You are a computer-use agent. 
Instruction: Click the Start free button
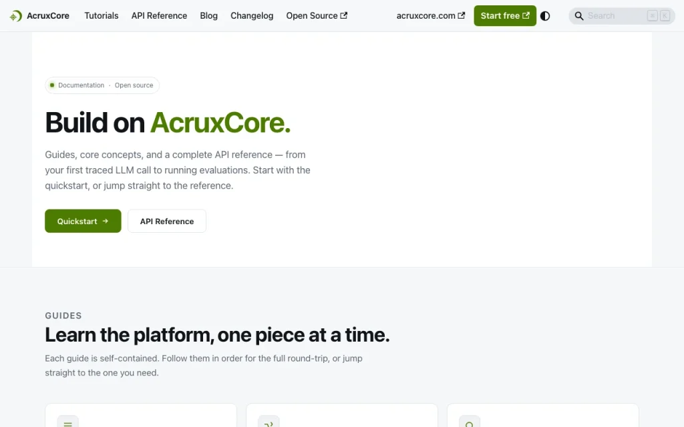tap(505, 16)
